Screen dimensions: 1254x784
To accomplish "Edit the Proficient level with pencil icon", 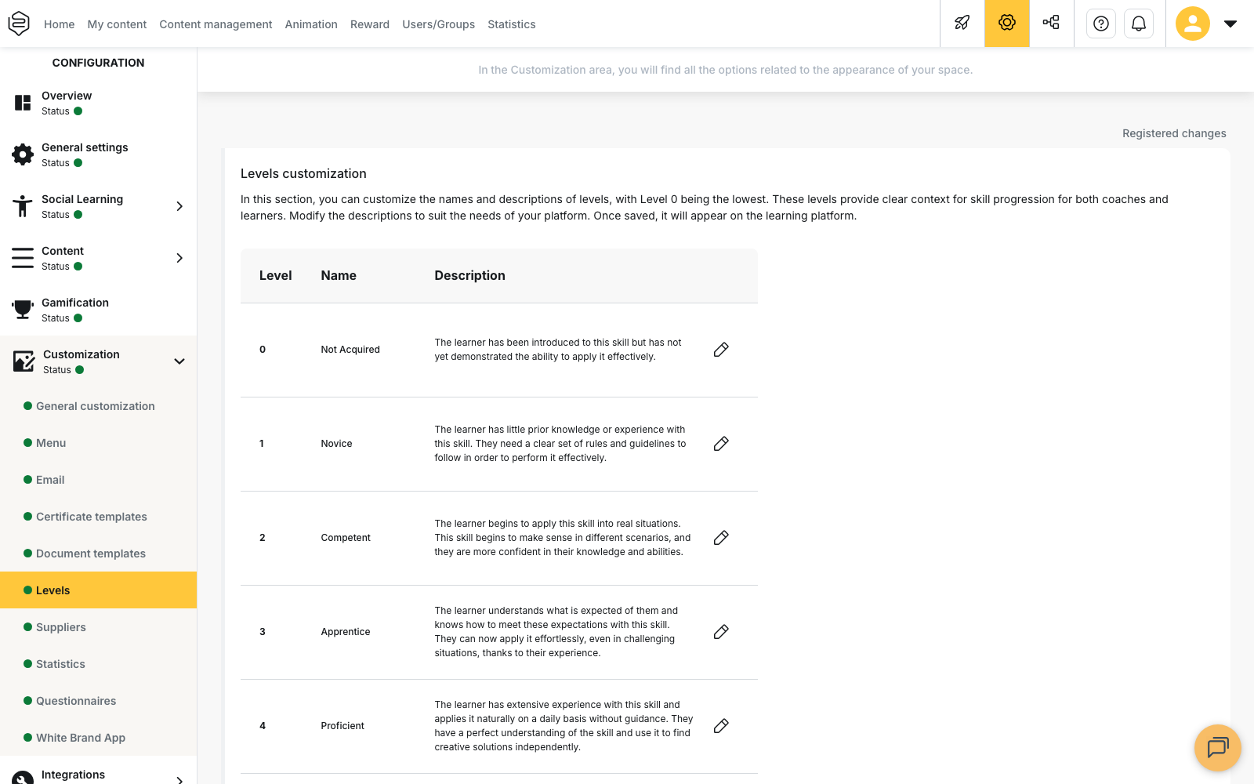I will click(x=721, y=726).
